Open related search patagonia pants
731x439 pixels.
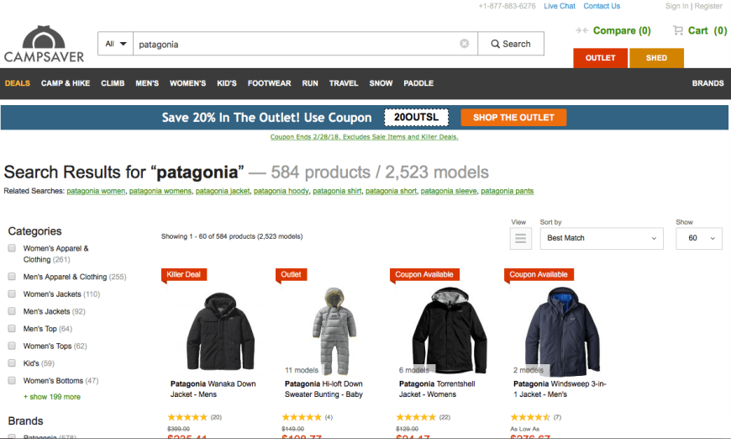[507, 191]
